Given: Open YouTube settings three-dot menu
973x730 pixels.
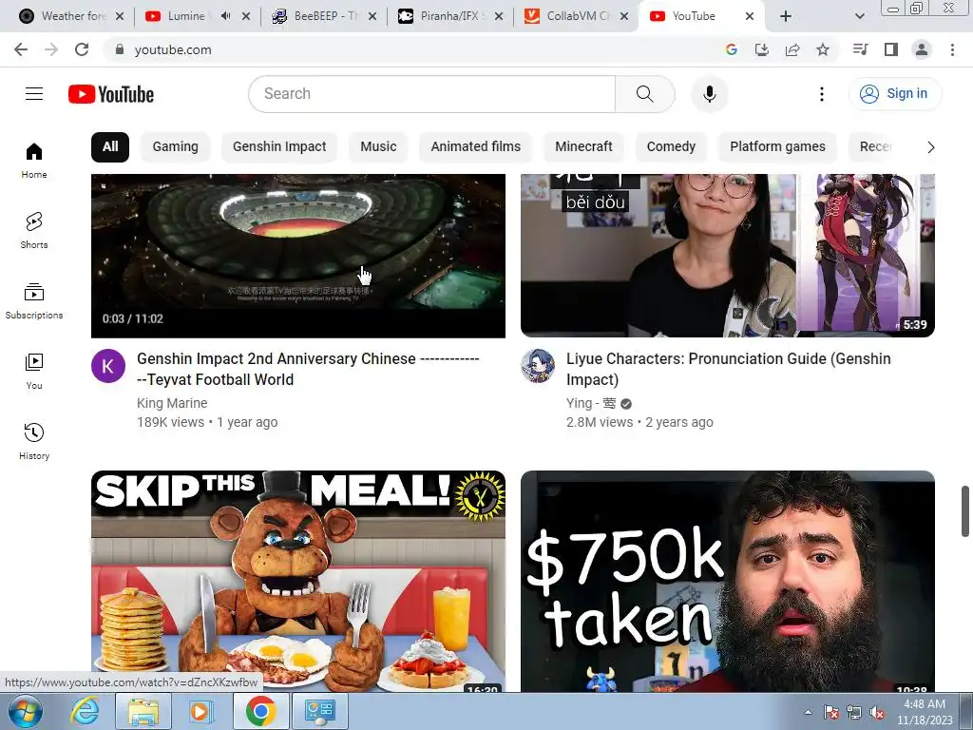Looking at the screenshot, I should (x=822, y=94).
